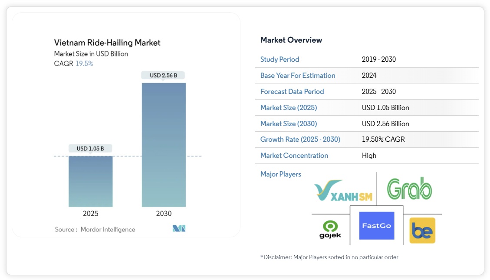Click the Market Size (2030) label

pyautogui.click(x=289, y=123)
